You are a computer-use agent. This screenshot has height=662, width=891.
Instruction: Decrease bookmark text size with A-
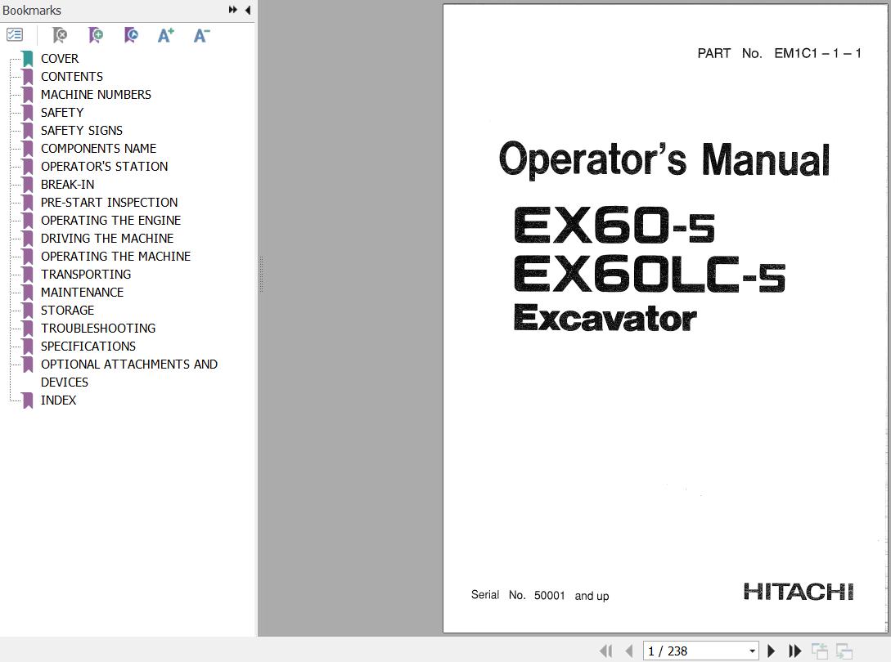click(x=202, y=35)
